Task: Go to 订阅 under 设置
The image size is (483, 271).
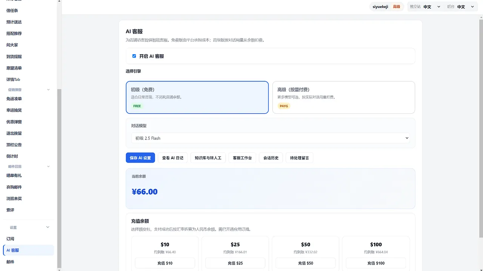Action: click(x=29, y=239)
